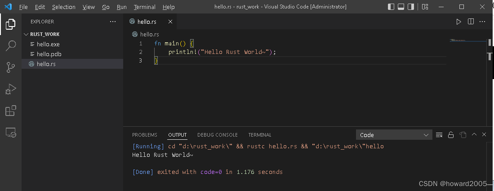Switch to the DEBUG CONSOLE tab
This screenshot has height=191, width=494.
(x=218, y=135)
